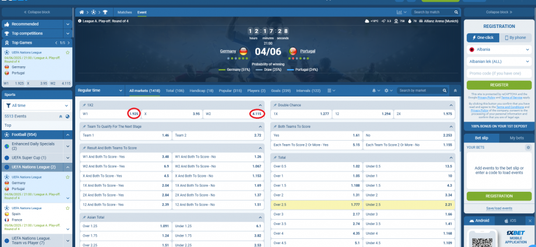This screenshot has width=536, height=247.
Task: Pin the 1X2 market
Action: point(84,105)
